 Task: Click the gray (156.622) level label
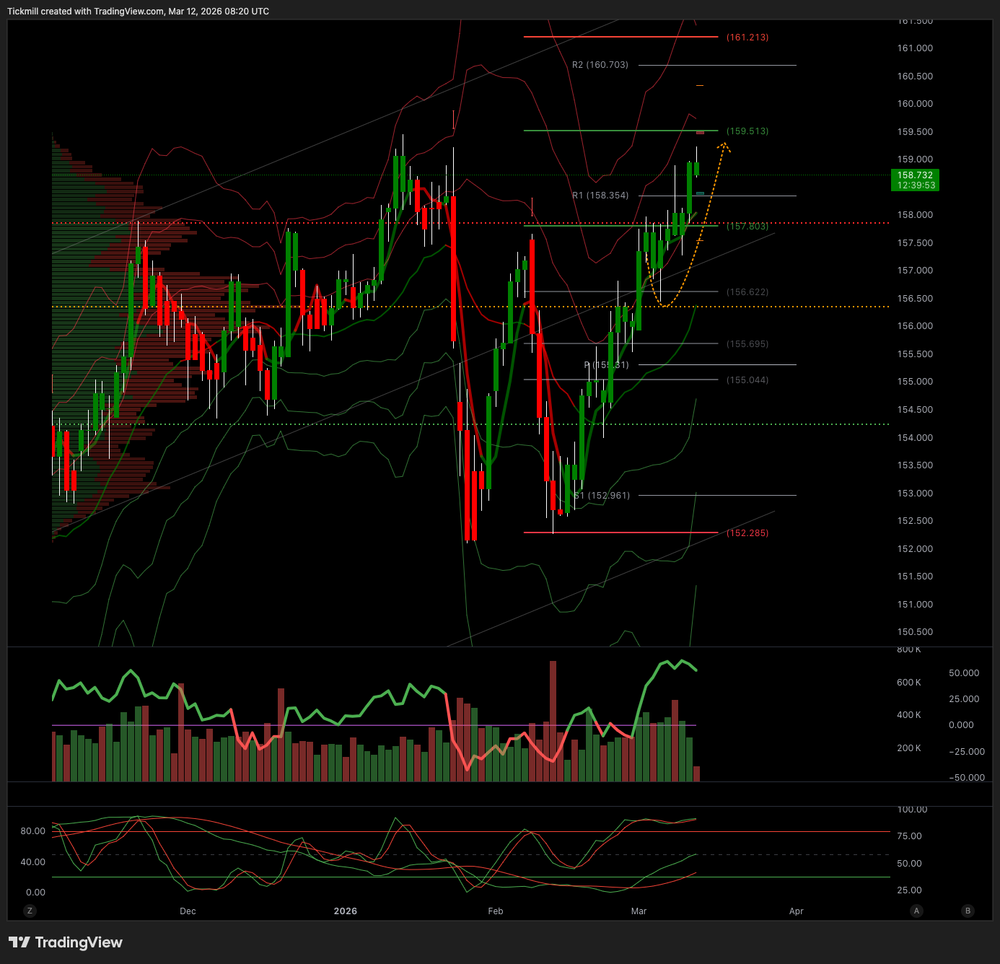(747, 292)
